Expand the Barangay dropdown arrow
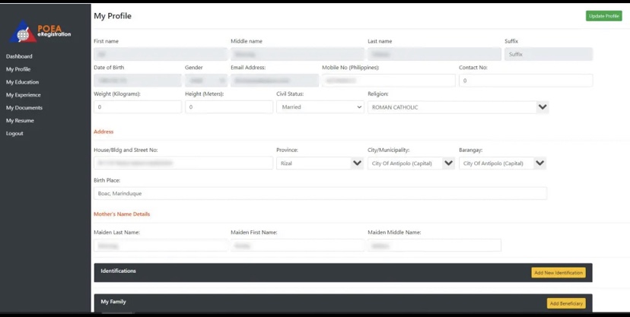This screenshot has width=630, height=317. (539, 163)
